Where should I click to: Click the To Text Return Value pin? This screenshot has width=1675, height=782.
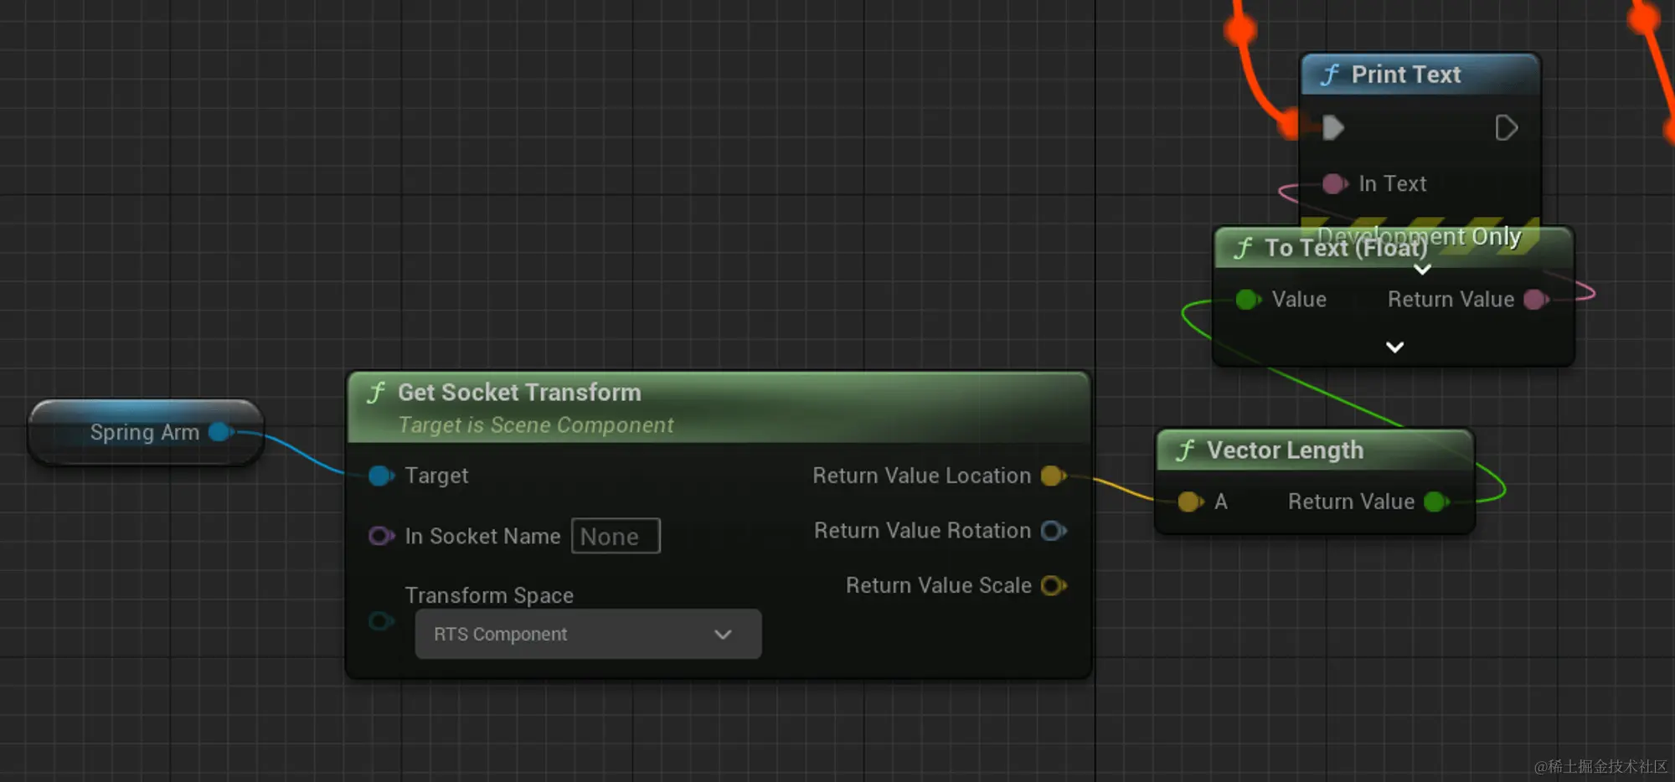pyautogui.click(x=1536, y=299)
